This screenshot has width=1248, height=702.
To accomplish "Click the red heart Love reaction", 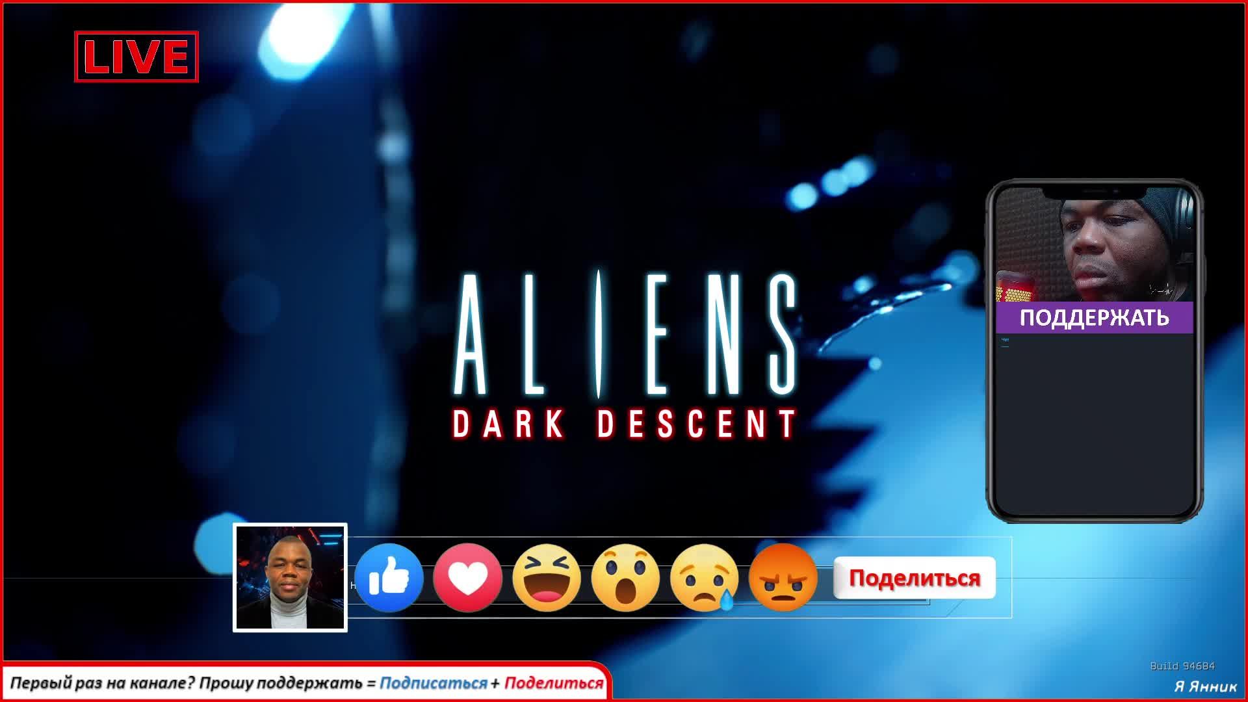I will 467,578.
